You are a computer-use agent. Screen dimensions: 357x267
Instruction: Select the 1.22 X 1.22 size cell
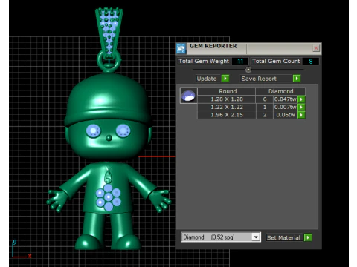(227, 107)
